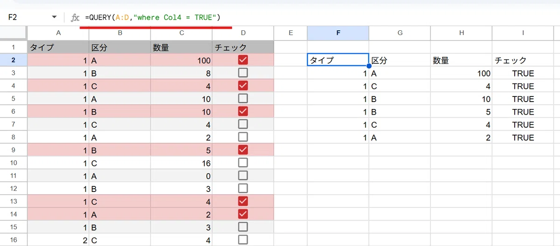Screen dimensions: 560x246
Task: Select cell F2 containing タイプ
Action: 338,60
